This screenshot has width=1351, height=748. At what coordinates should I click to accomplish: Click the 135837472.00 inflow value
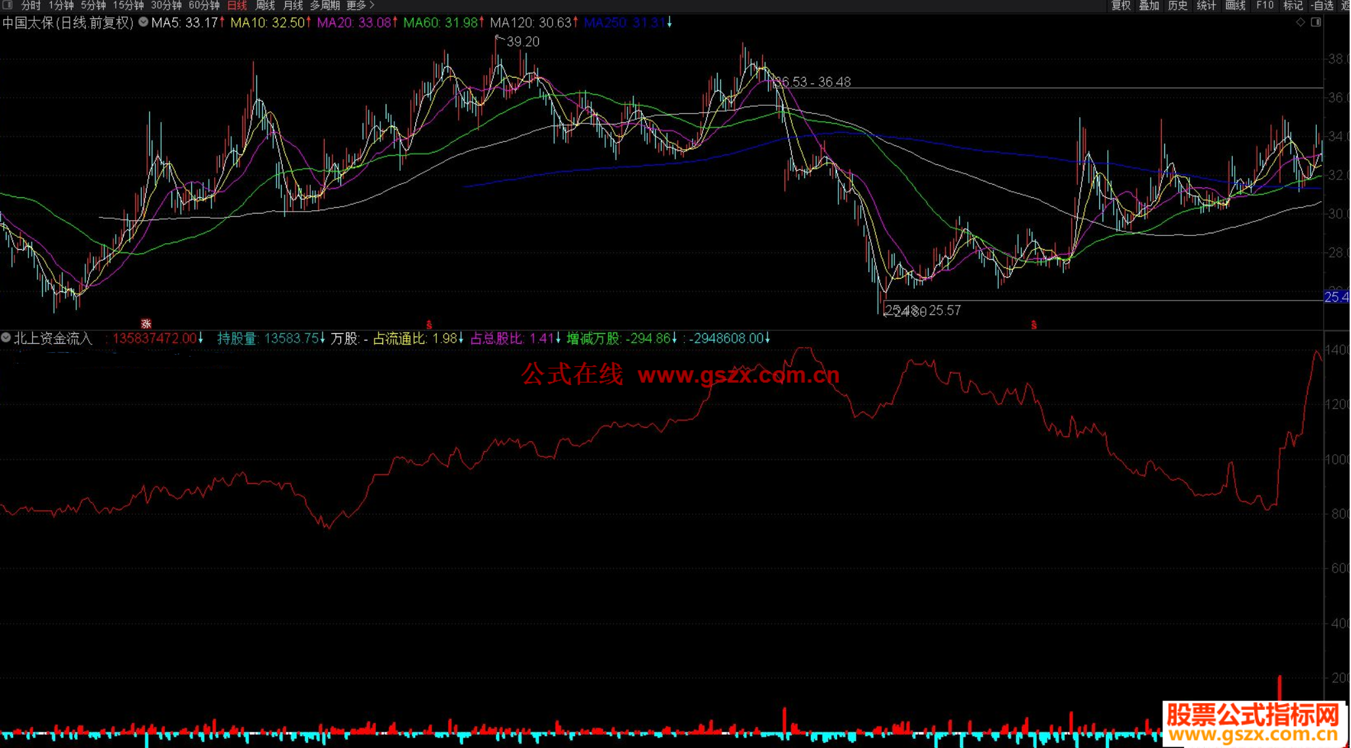pos(155,338)
